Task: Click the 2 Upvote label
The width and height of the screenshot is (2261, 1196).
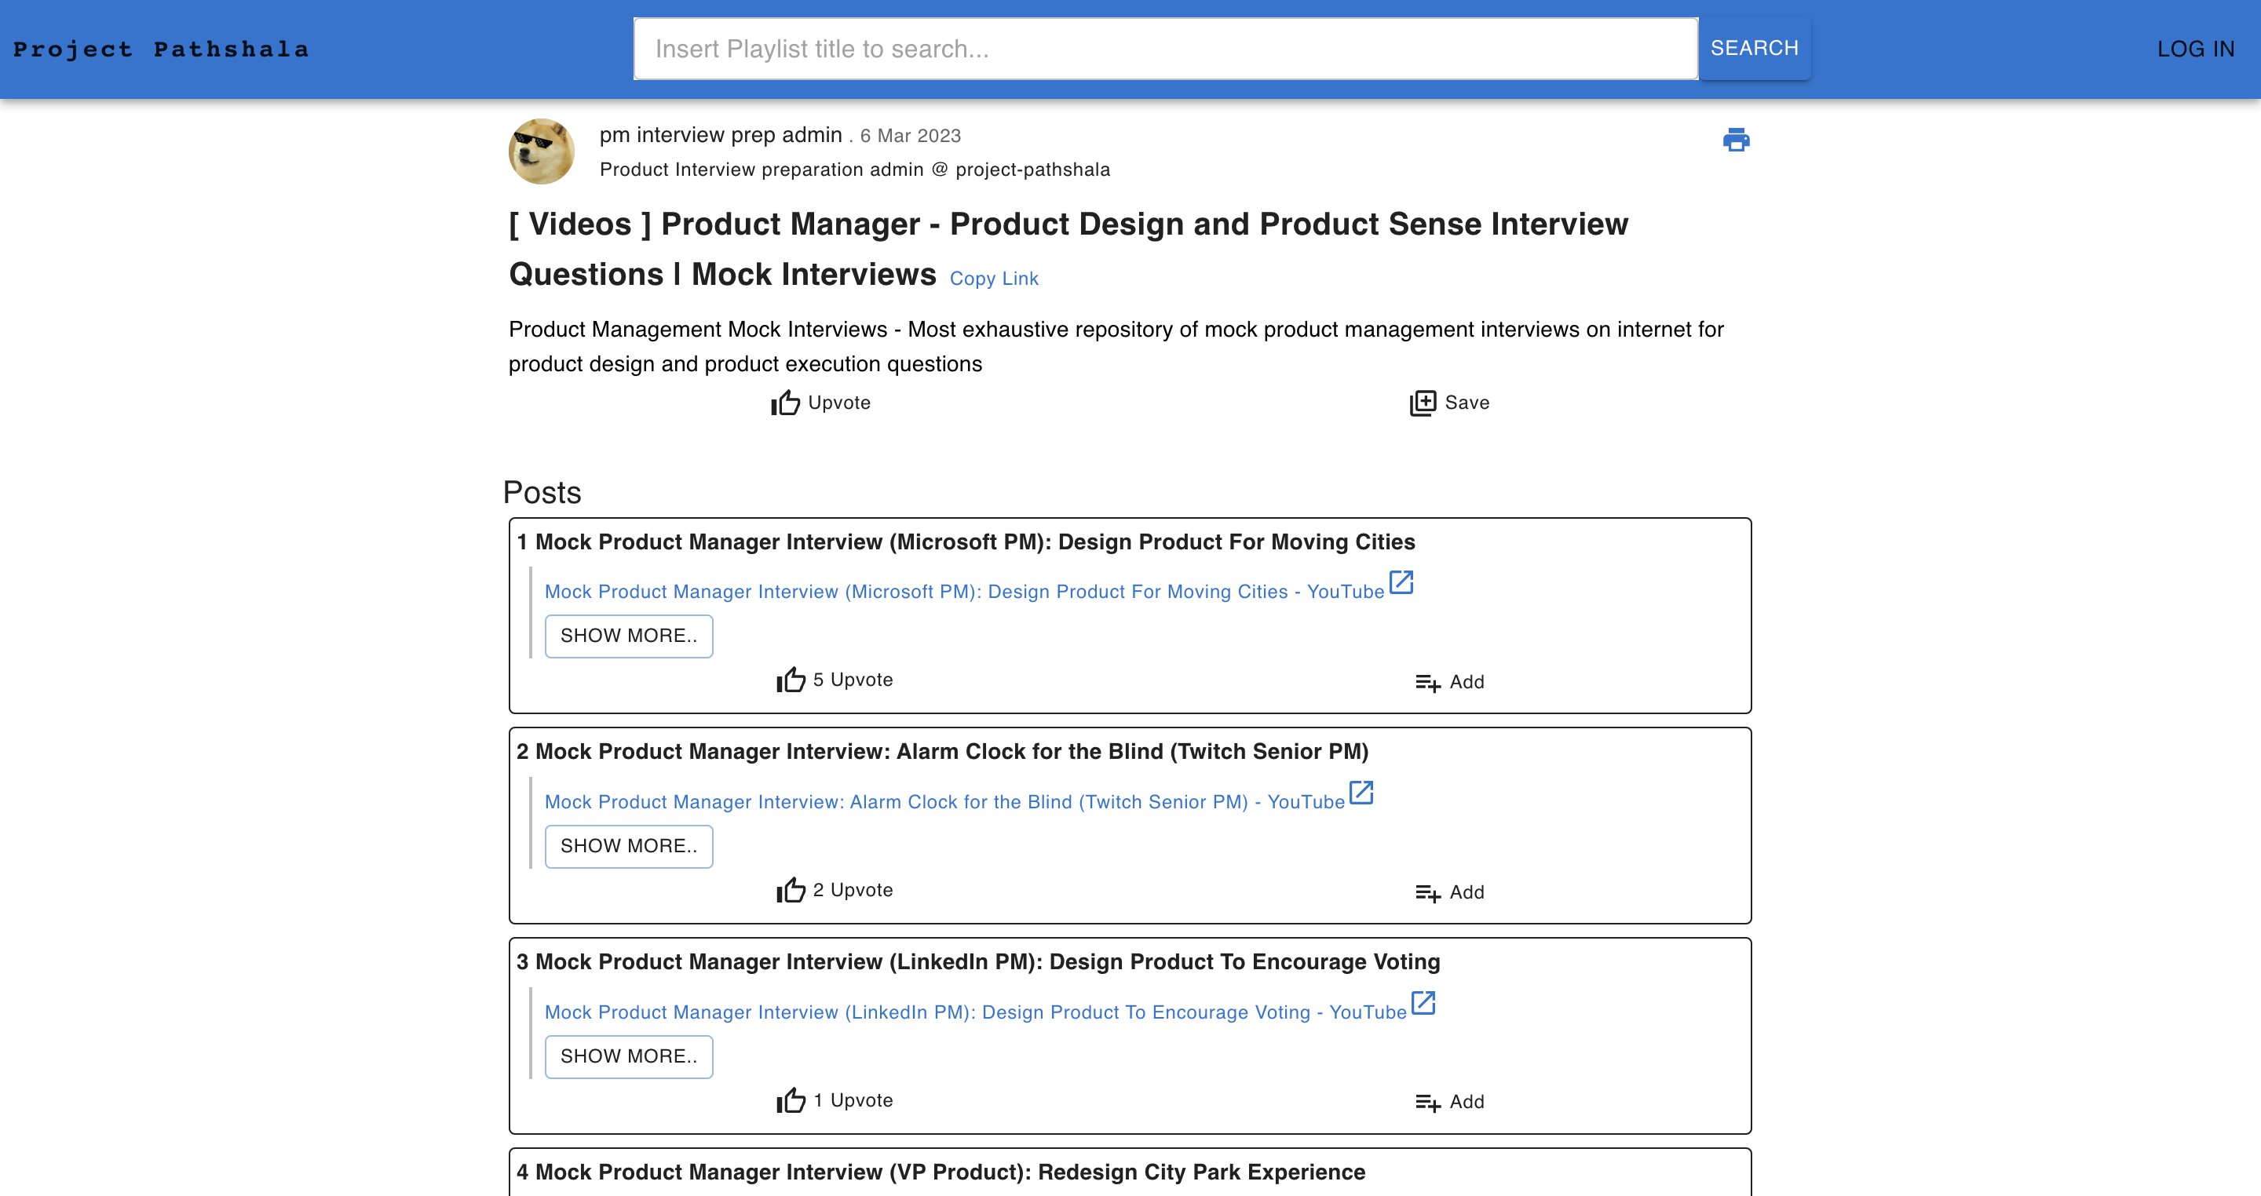Action: 853,891
